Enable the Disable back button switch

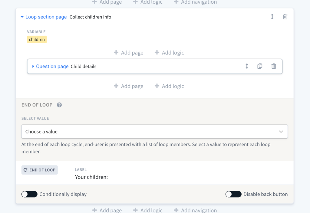point(233,194)
